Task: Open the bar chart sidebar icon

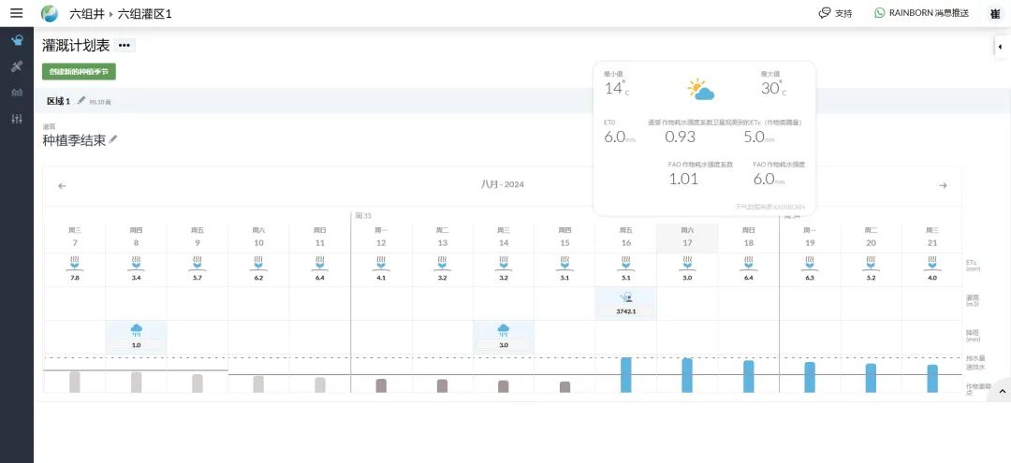Action: tap(17, 93)
